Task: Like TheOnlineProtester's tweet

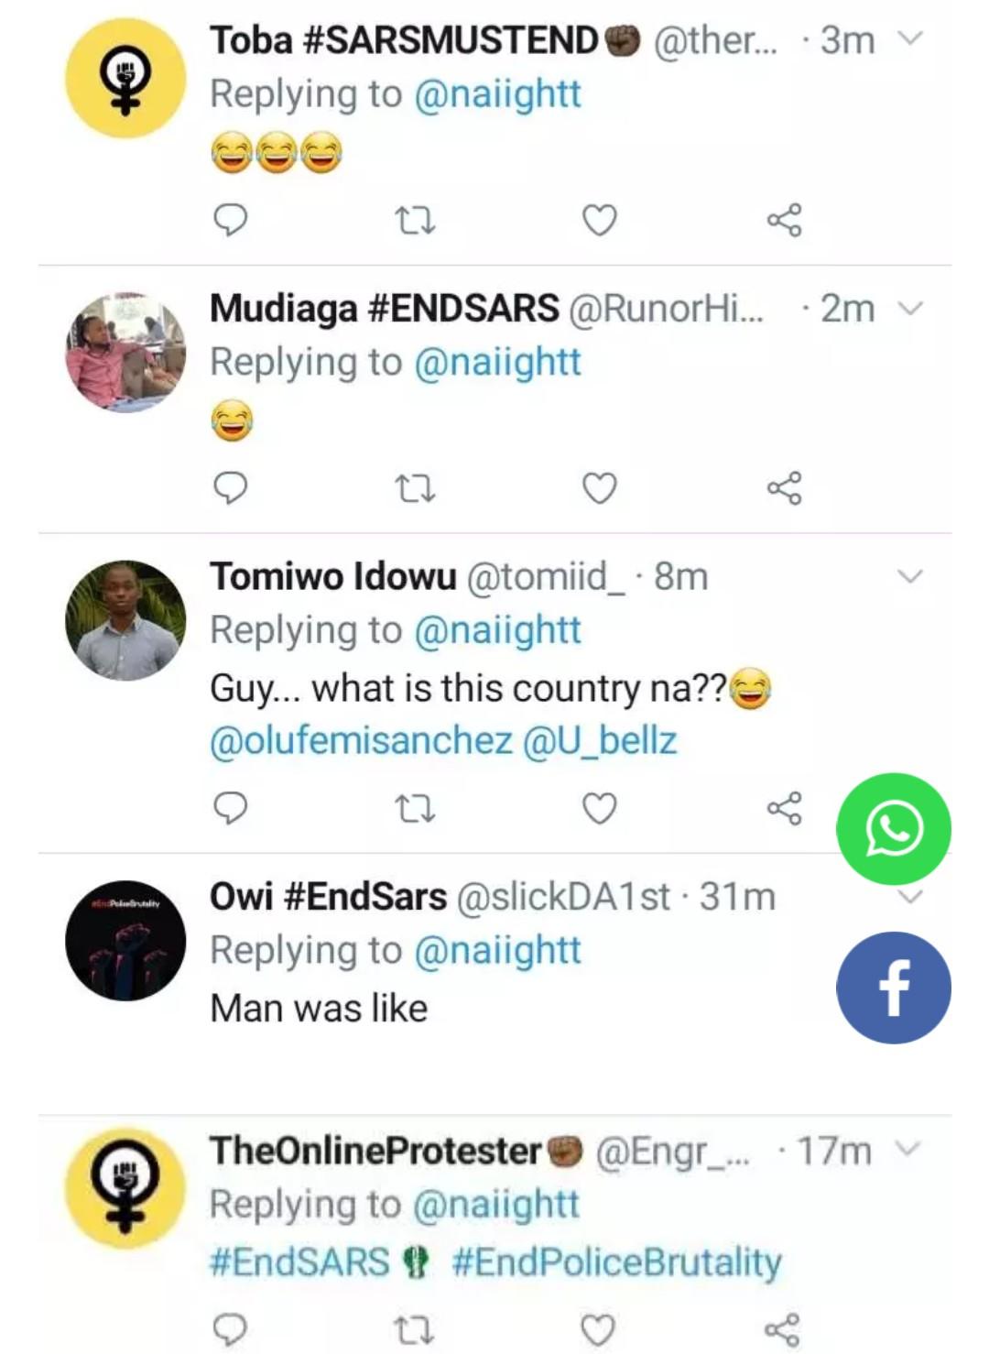Action: click(x=598, y=1329)
